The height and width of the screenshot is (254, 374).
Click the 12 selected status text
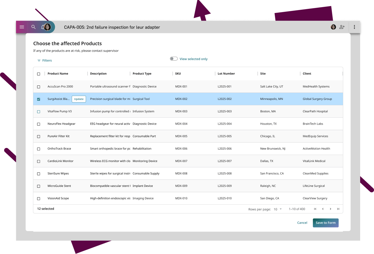tap(46, 209)
